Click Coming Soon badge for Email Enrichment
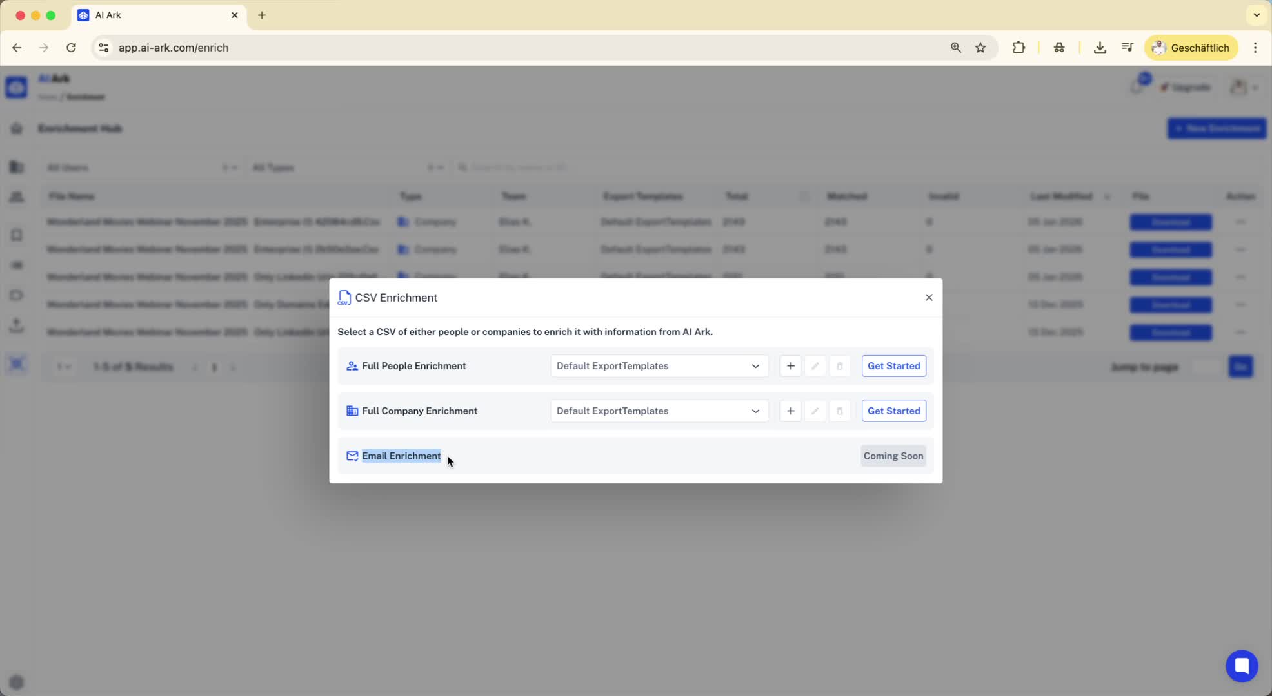Image resolution: width=1272 pixels, height=696 pixels. click(893, 456)
